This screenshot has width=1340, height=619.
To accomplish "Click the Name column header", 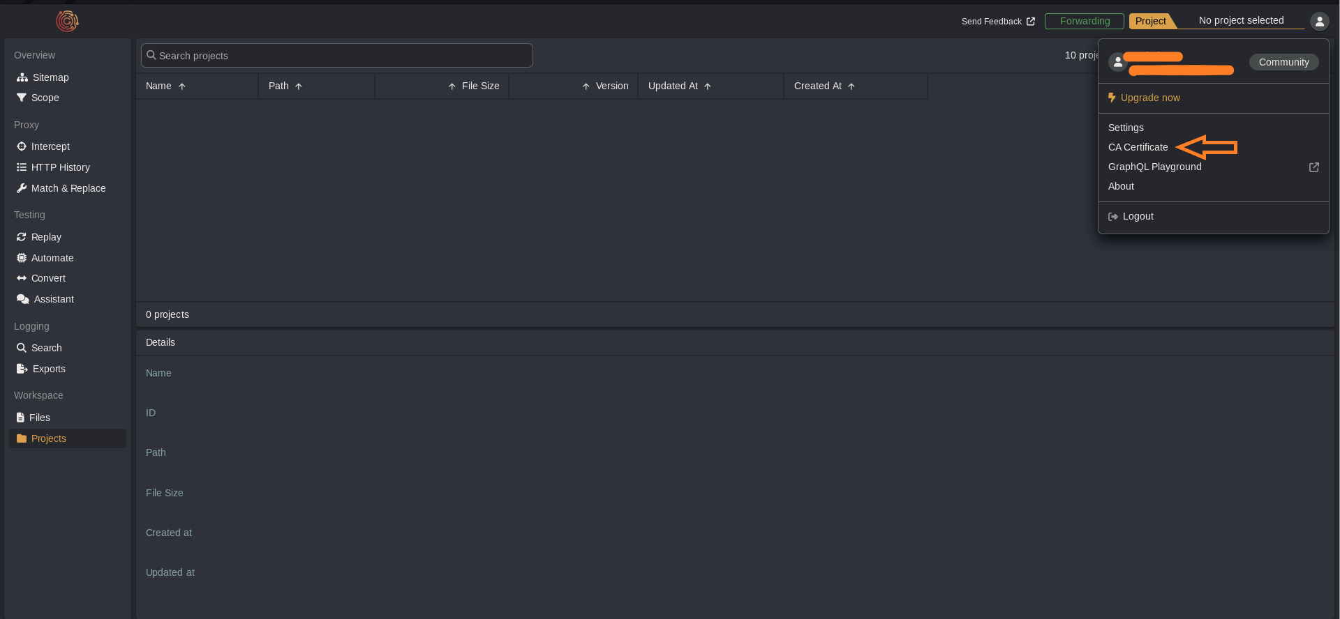I will click(198, 86).
